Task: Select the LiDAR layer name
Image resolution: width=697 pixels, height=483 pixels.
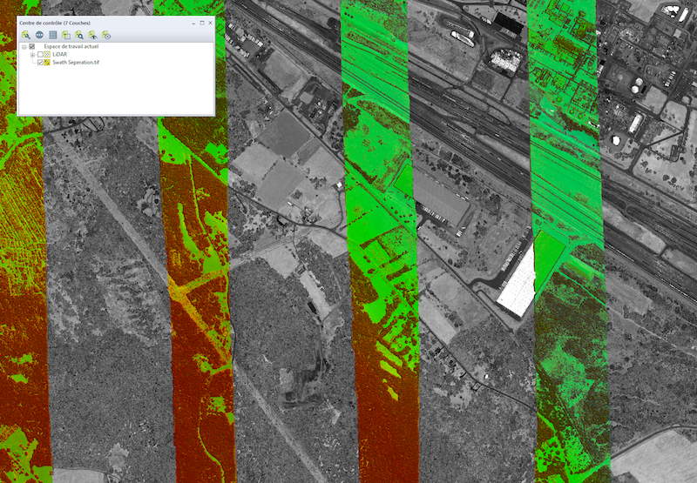Action: (59, 54)
